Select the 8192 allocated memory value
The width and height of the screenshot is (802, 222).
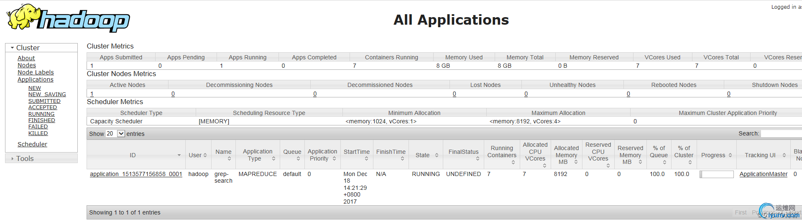561,174
